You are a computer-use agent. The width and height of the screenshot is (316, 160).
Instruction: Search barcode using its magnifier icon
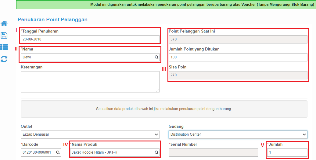[58, 152]
